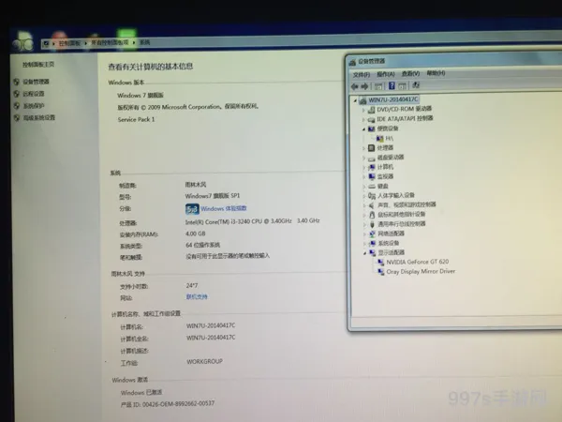This screenshot has height=422, width=562.
Task: Expand the 处理器 node arrow
Action: [363, 148]
